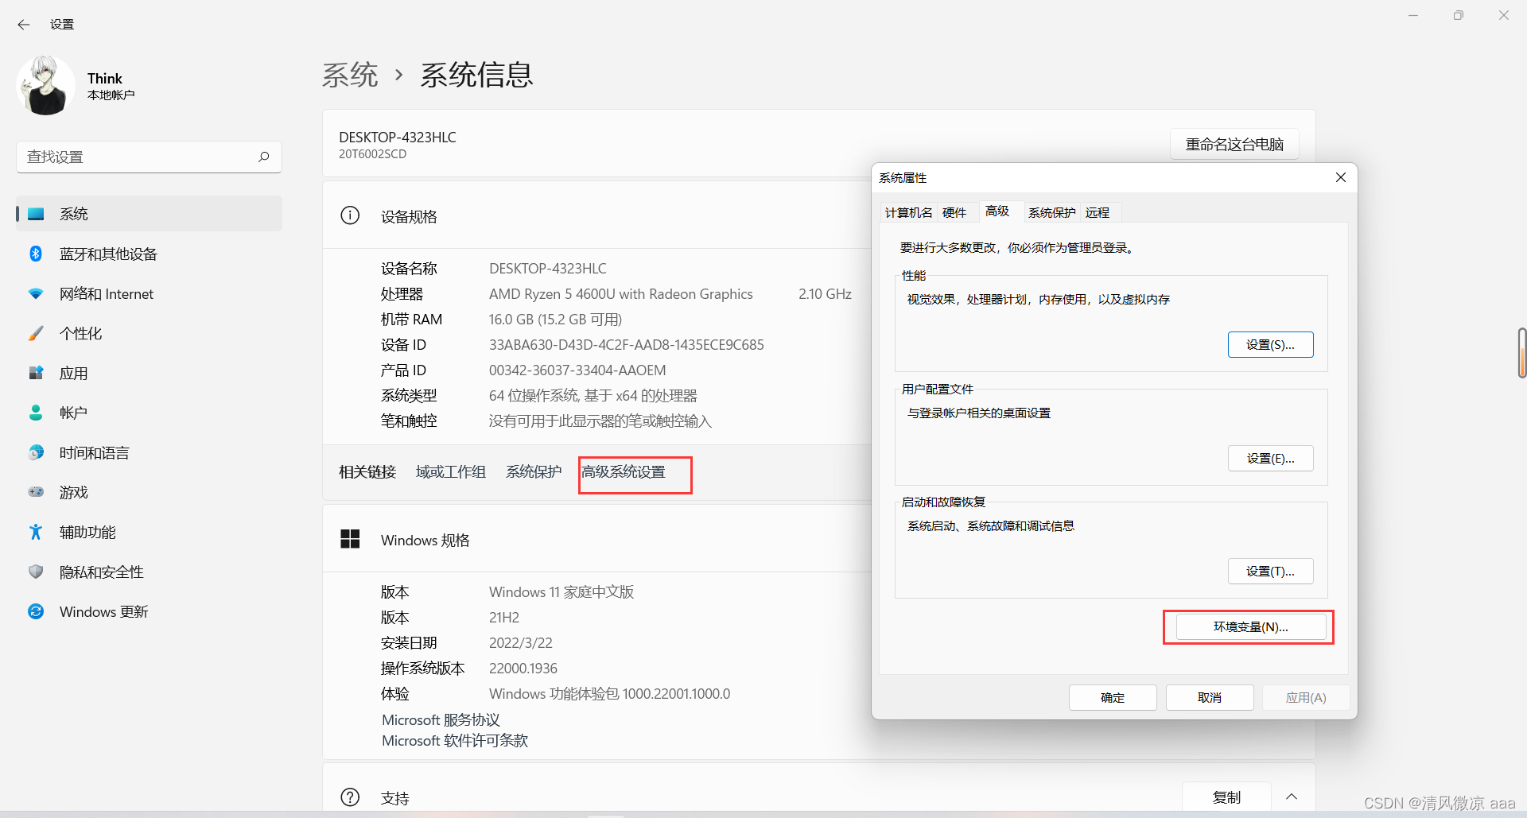Focus the 查找设置 search field
This screenshot has width=1527, height=818.
[x=149, y=157]
